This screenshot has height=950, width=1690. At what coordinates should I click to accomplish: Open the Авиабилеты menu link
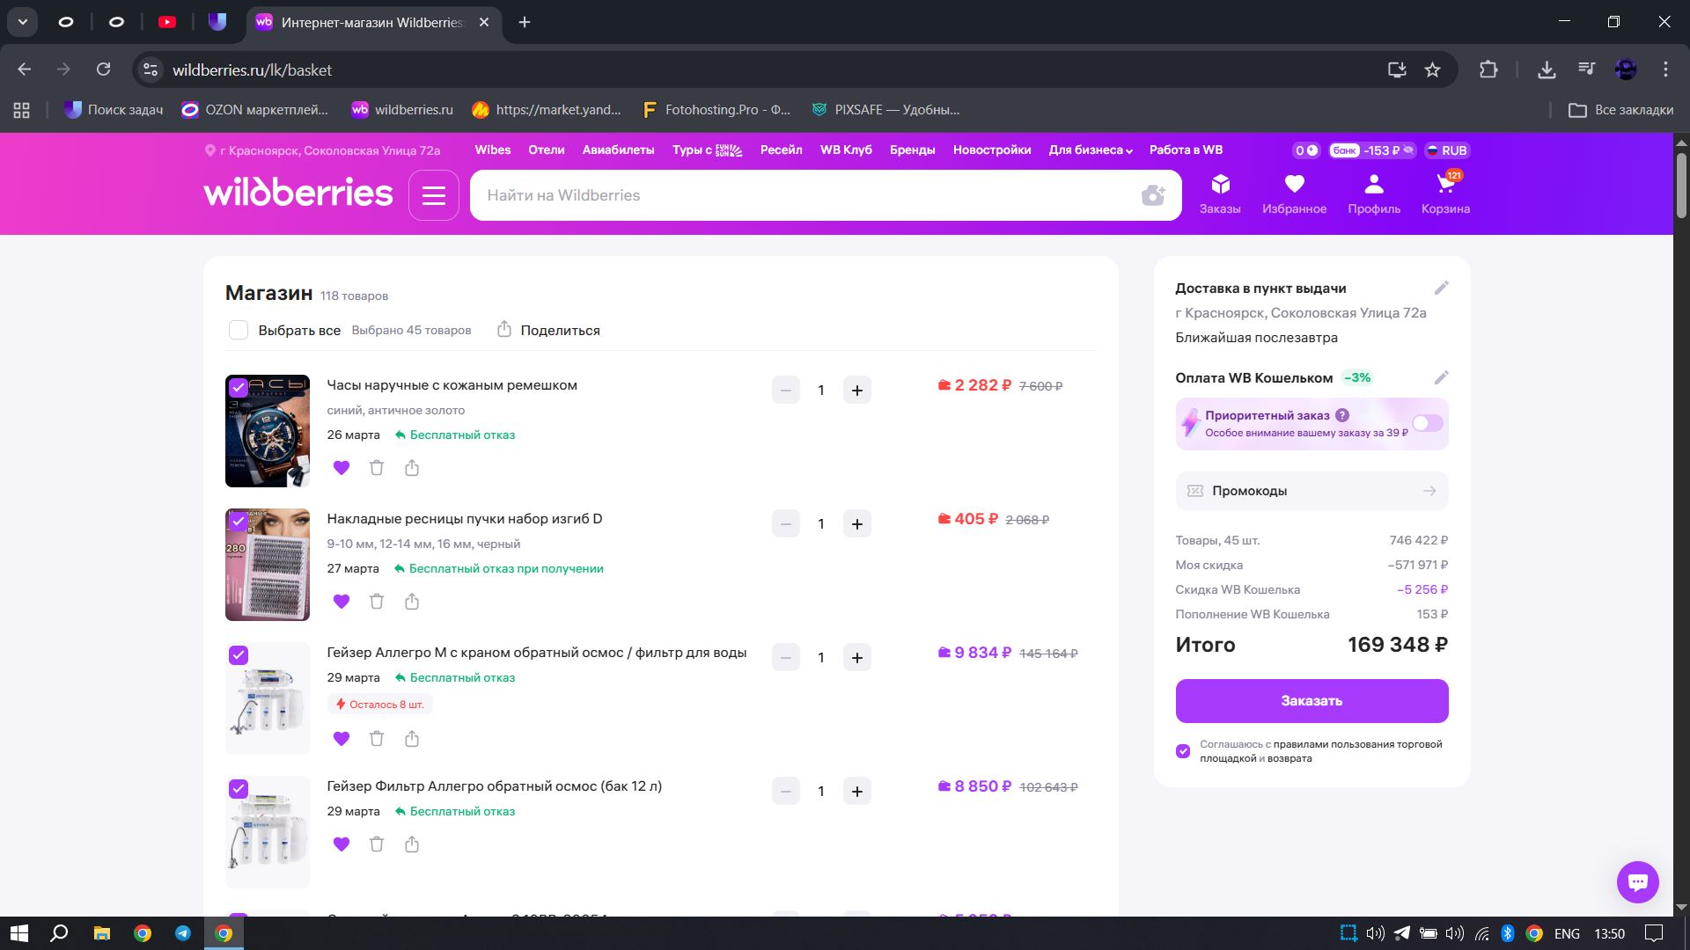[x=618, y=150]
